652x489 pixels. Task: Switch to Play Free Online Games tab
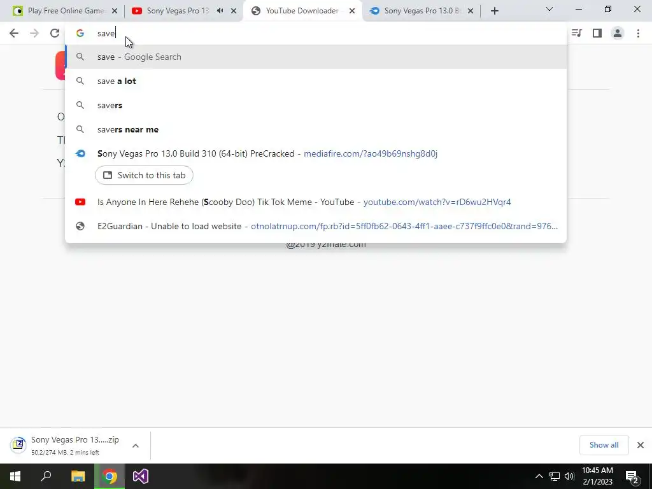(x=66, y=11)
